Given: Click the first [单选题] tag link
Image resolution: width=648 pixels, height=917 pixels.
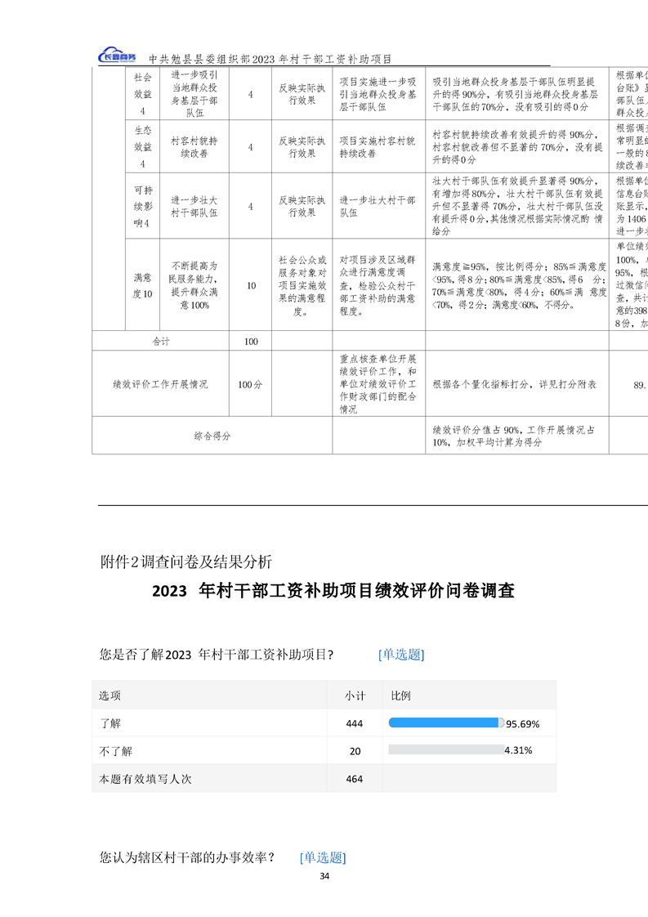Looking at the screenshot, I should (x=401, y=654).
